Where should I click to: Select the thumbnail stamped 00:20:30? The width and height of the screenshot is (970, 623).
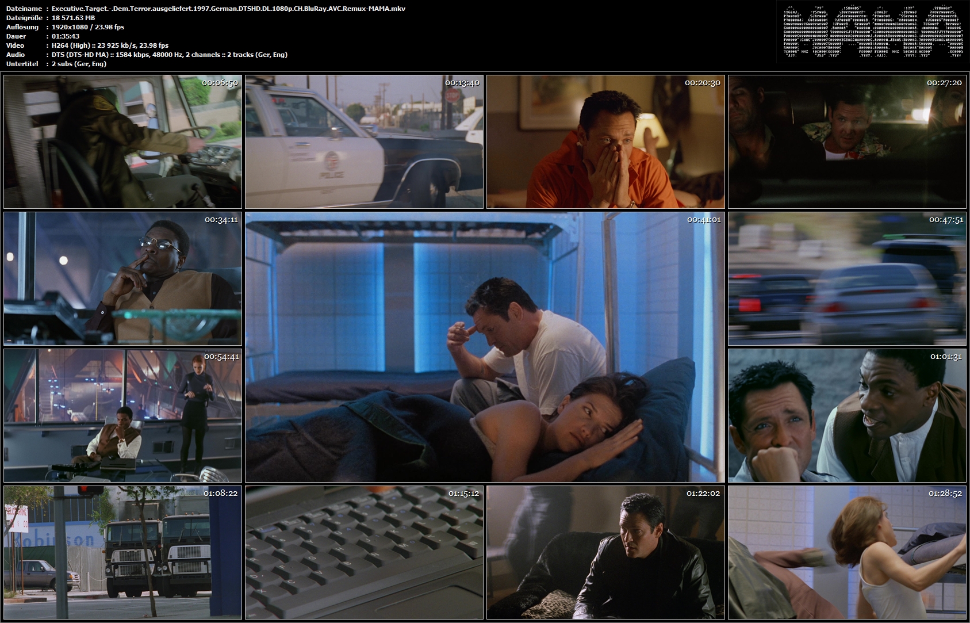click(605, 142)
